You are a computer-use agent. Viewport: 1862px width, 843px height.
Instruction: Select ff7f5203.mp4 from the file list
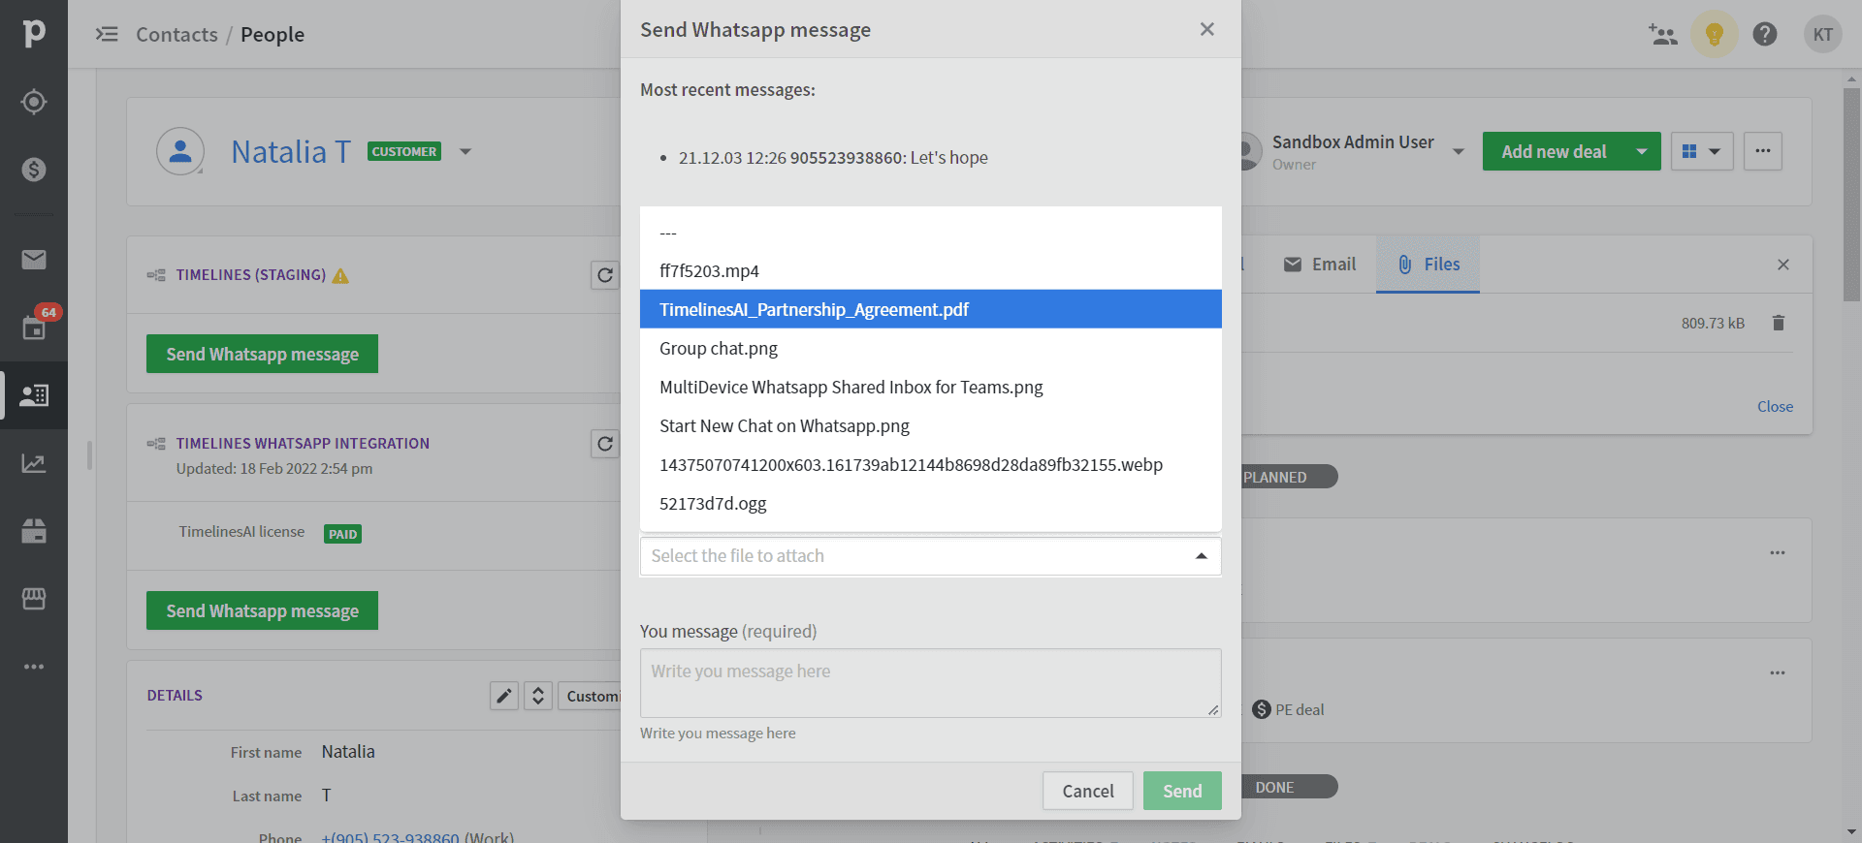tap(931, 271)
